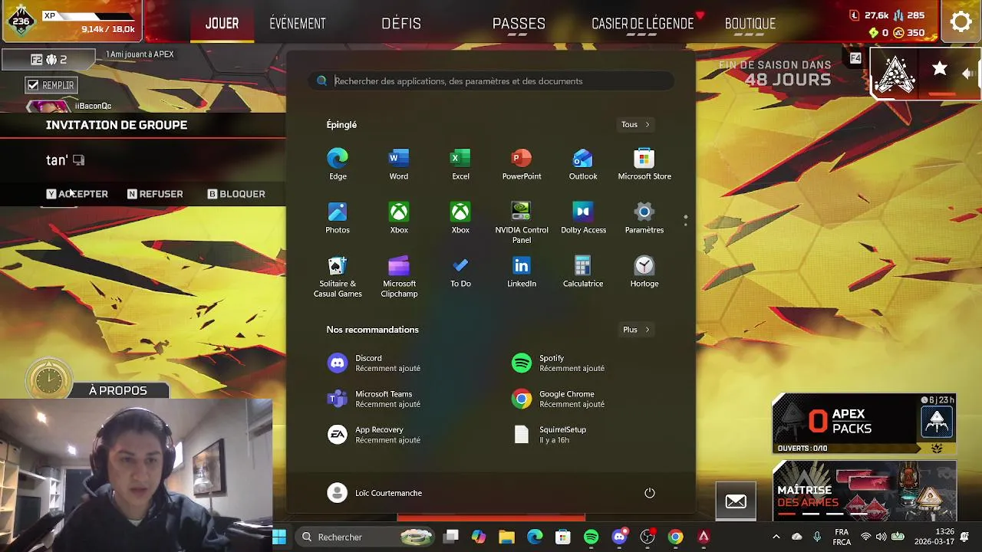
Task: Open LinkedIn pinned app
Action: pyautogui.click(x=522, y=271)
